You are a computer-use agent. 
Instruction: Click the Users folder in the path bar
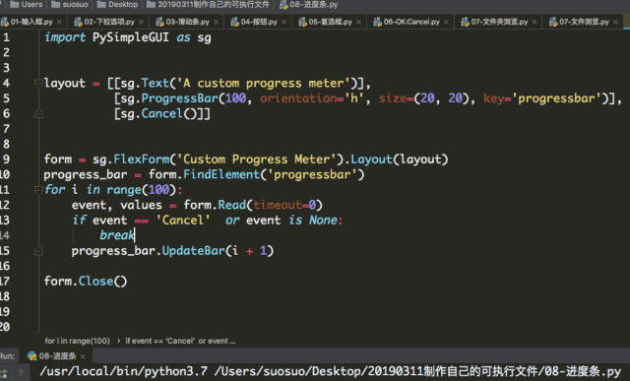(27, 4)
